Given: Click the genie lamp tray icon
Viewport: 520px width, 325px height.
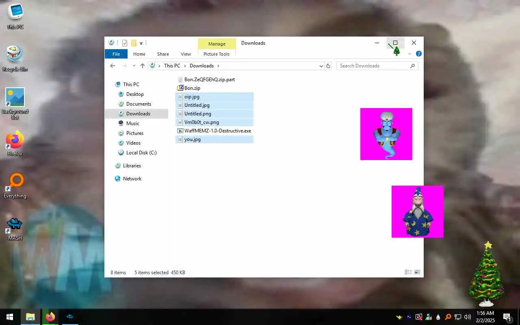Looking at the screenshot, I should coord(399,317).
